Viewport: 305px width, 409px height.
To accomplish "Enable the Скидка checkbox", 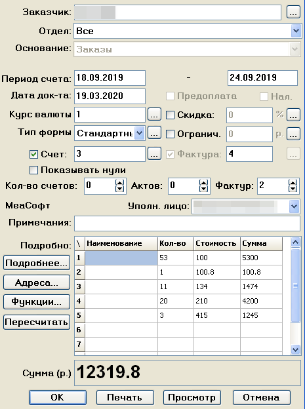I will click(170, 115).
